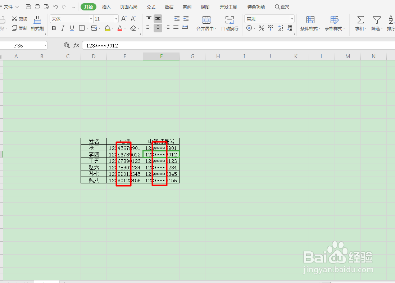This screenshot has height=283, width=395.
Task: Open the font name dropdown 宋体
Action: 91,19
